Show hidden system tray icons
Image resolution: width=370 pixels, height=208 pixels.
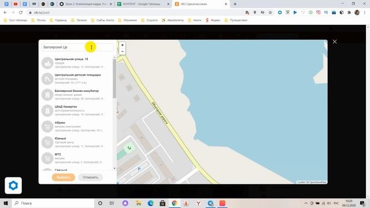306,203
